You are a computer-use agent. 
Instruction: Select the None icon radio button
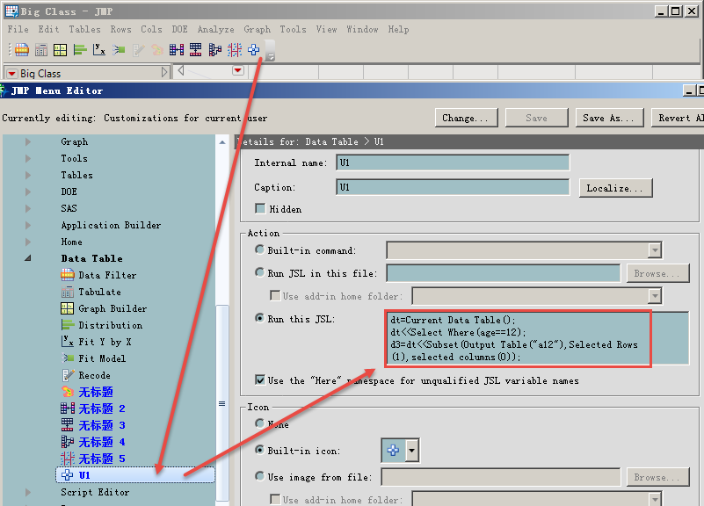click(259, 423)
